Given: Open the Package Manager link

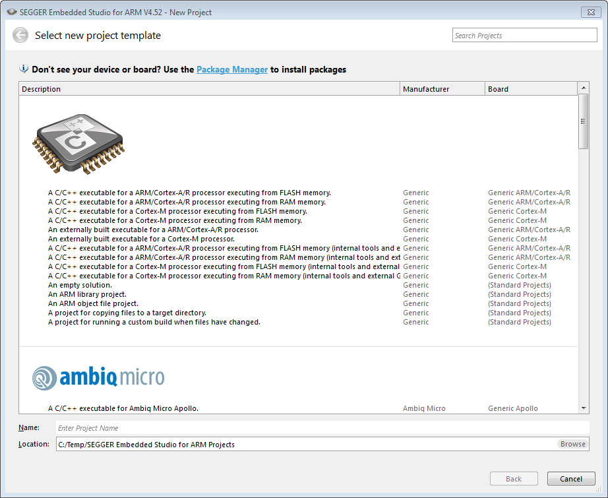Looking at the screenshot, I should pos(232,69).
